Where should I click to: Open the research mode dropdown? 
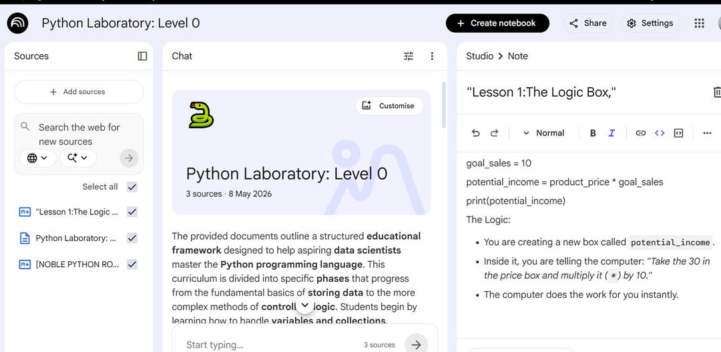pyautogui.click(x=77, y=158)
